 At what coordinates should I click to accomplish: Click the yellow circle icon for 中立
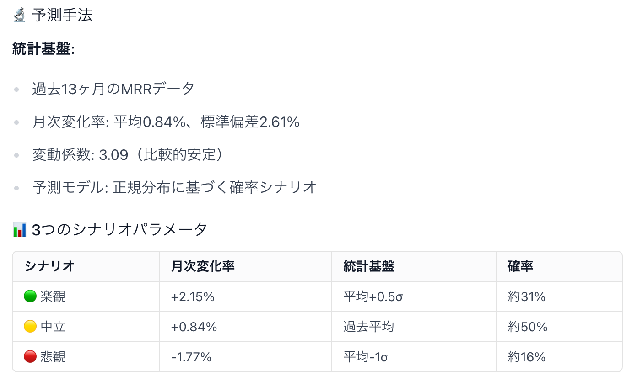30,327
